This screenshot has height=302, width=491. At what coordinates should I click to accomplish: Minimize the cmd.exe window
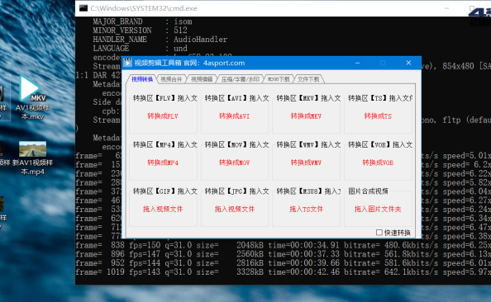coord(447,8)
